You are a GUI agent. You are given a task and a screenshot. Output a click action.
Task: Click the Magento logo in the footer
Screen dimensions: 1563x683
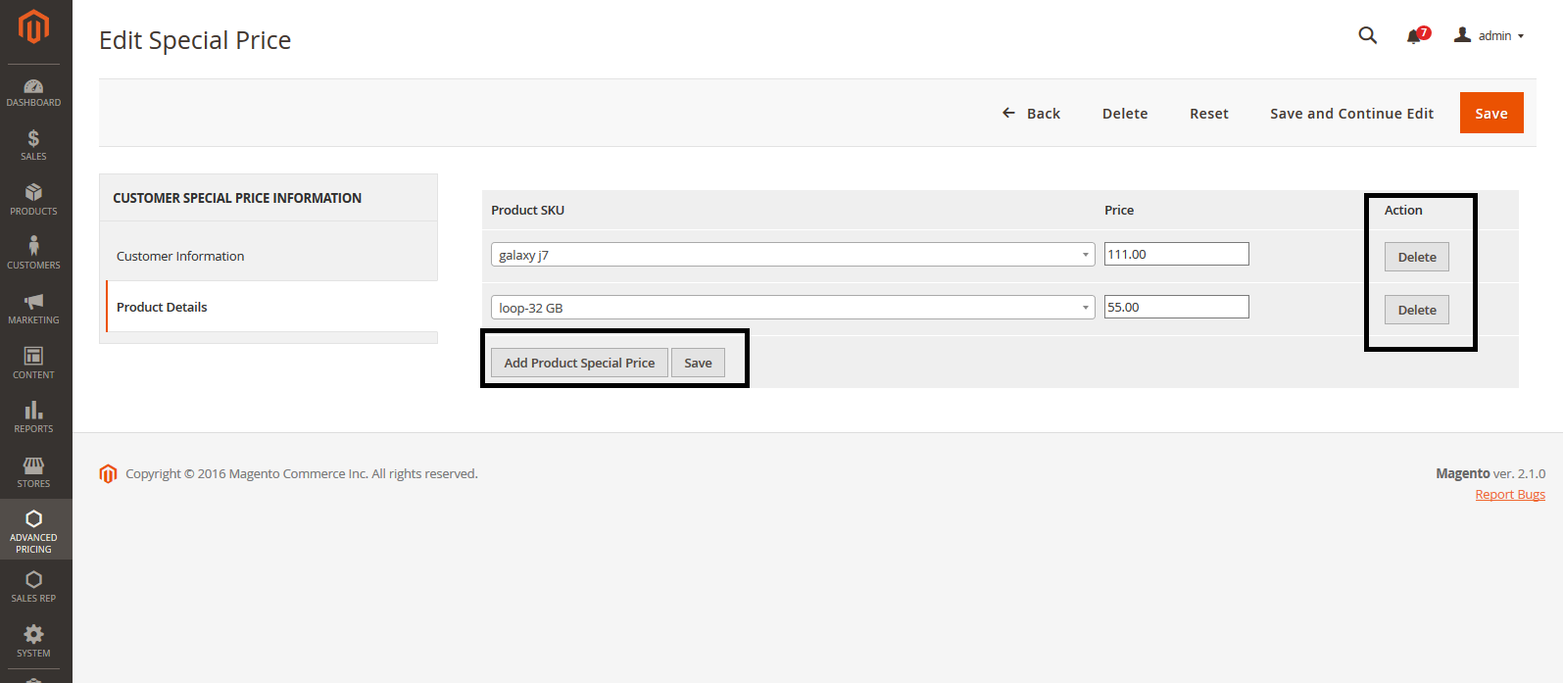click(x=108, y=474)
